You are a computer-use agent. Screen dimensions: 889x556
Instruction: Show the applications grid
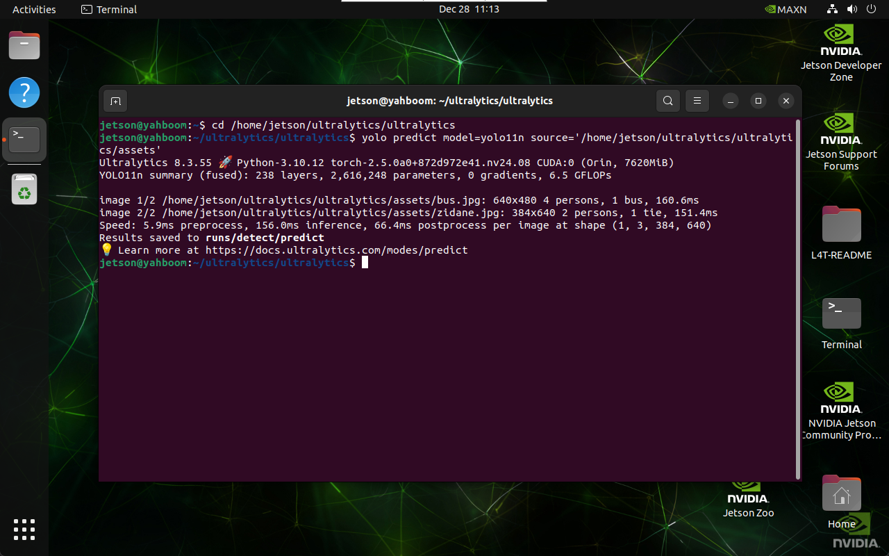(x=24, y=529)
